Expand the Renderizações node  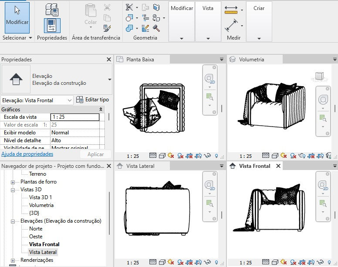pyautogui.click(x=13, y=260)
